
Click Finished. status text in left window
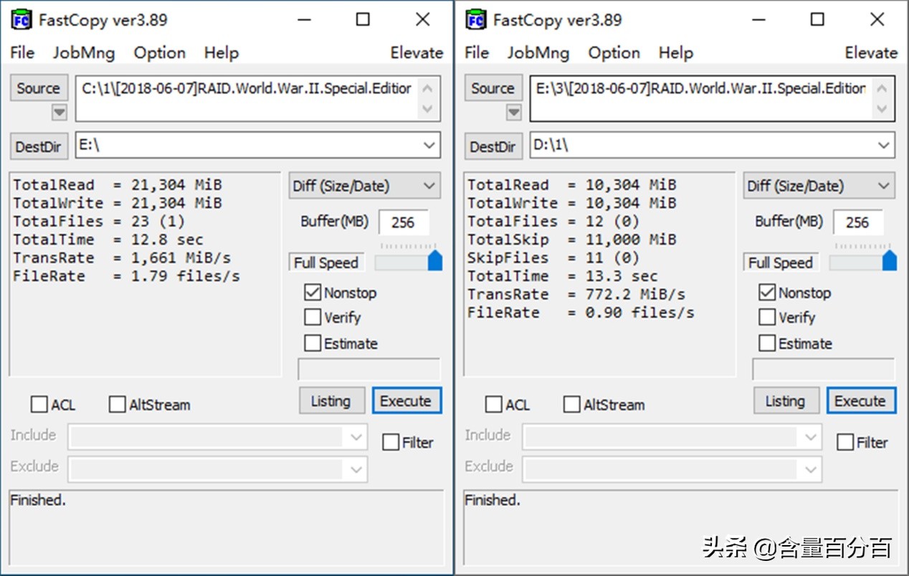click(x=38, y=500)
